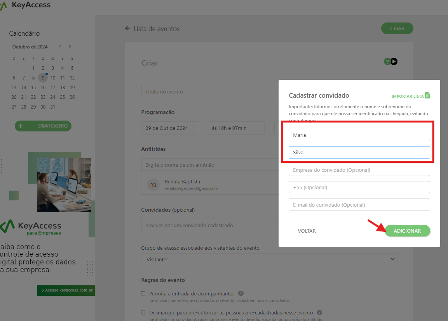
Task: Open the start time field 10h e 07min
Action: click(236, 128)
